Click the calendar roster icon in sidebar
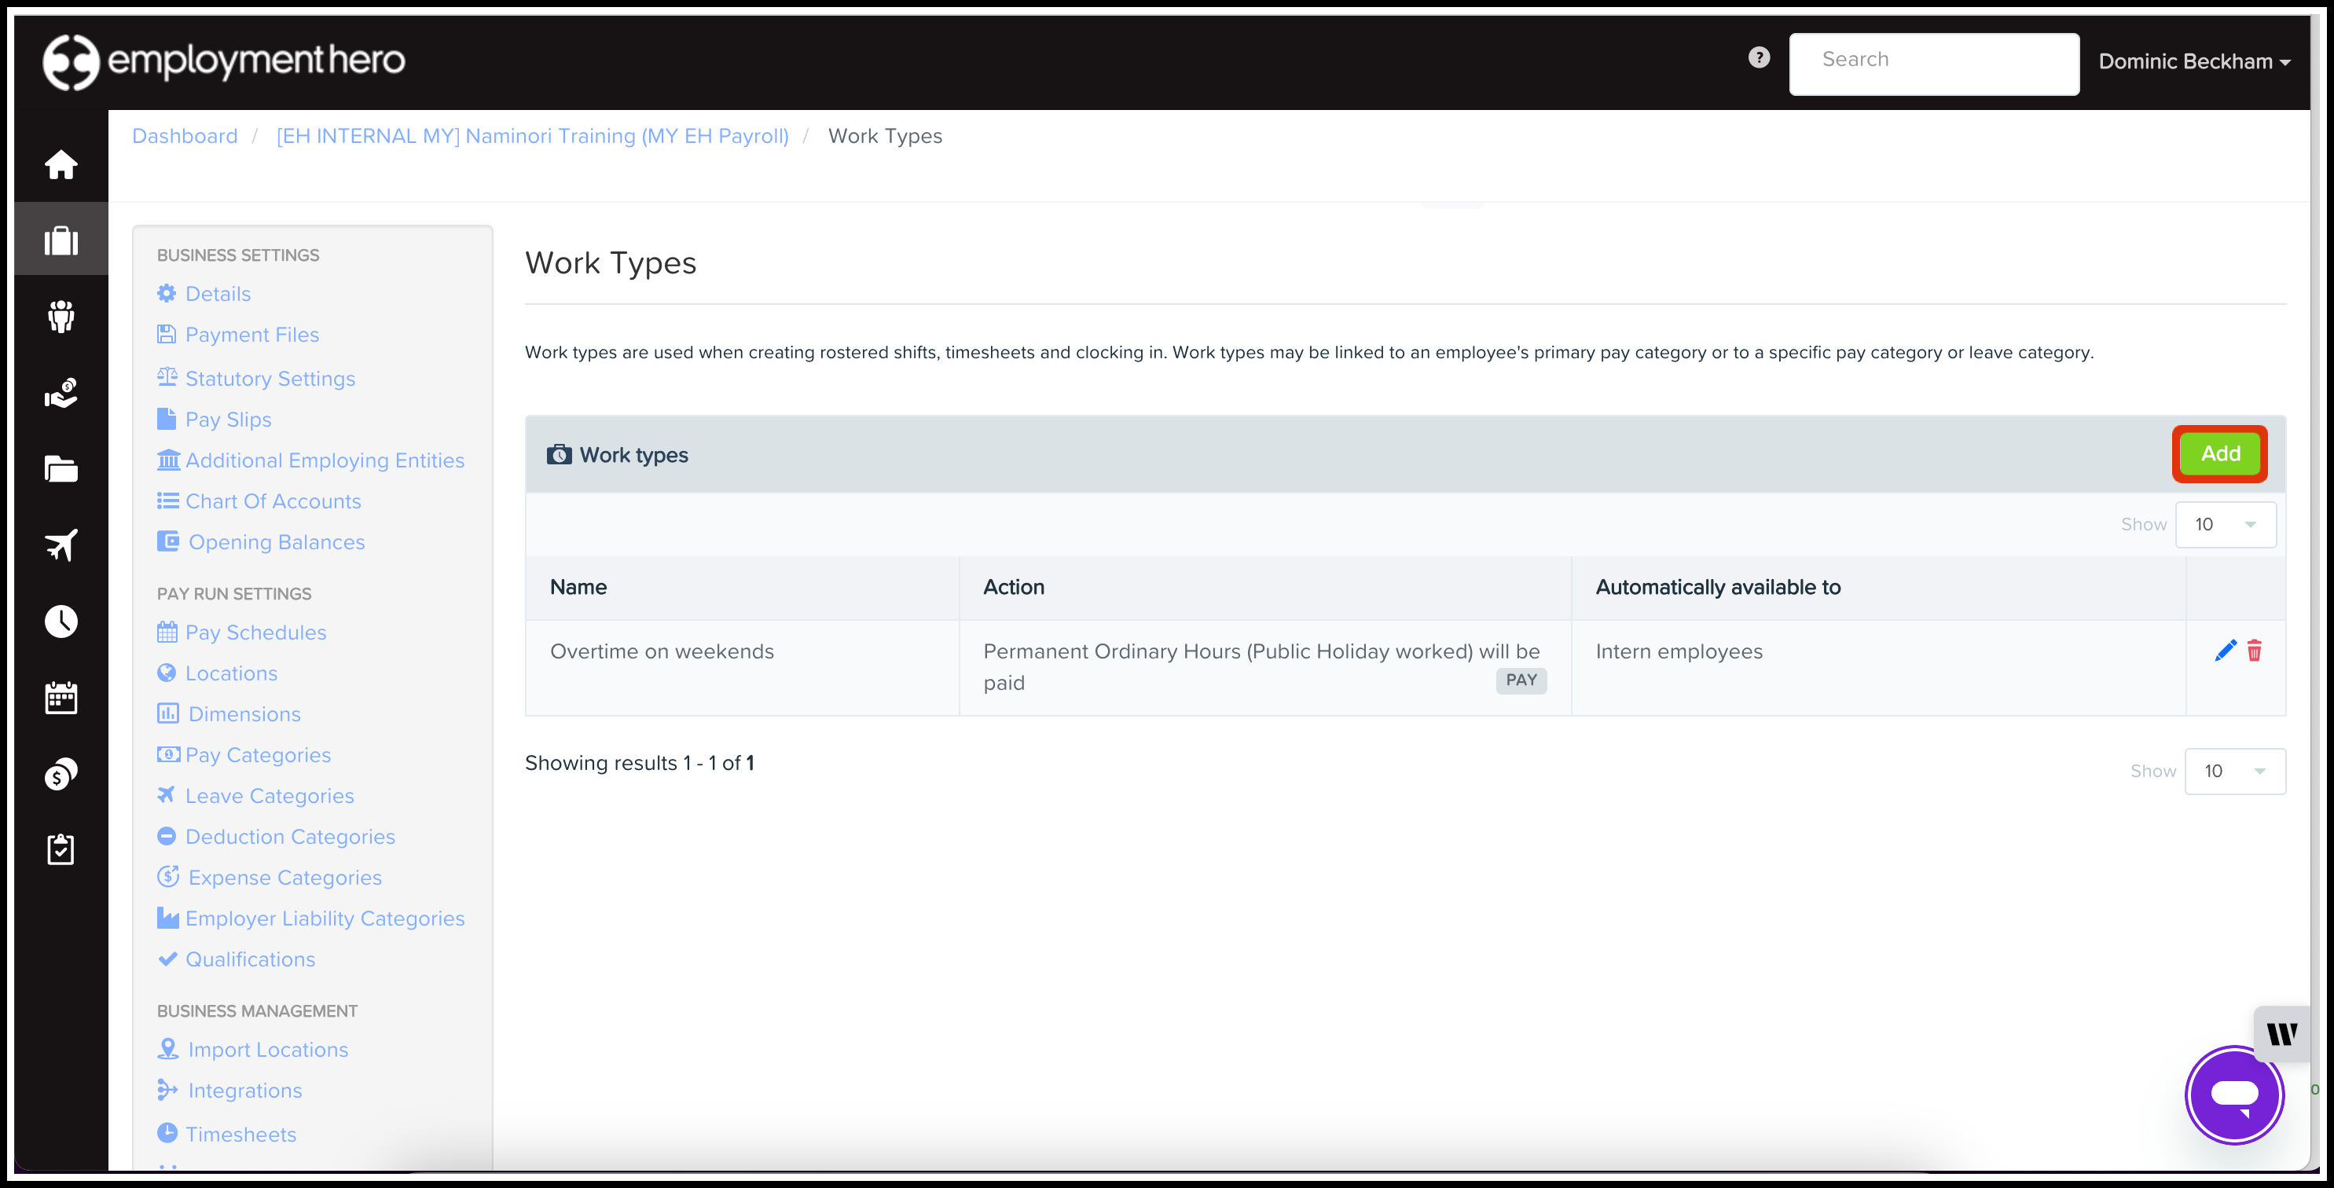 (61, 697)
